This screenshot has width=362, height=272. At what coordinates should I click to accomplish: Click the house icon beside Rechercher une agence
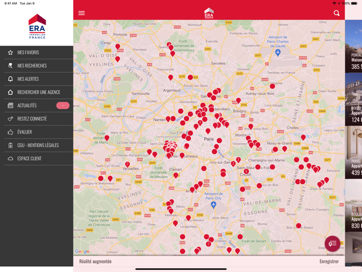pos(10,92)
